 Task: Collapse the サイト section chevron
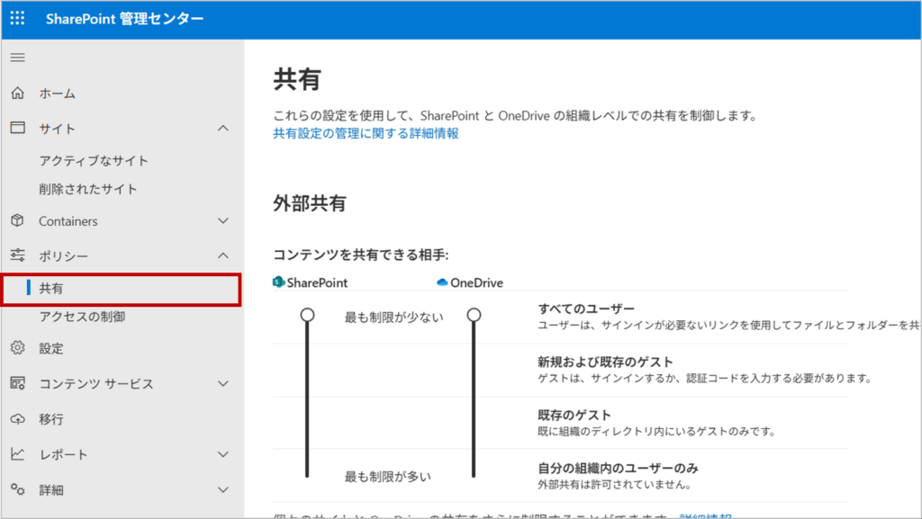(223, 128)
